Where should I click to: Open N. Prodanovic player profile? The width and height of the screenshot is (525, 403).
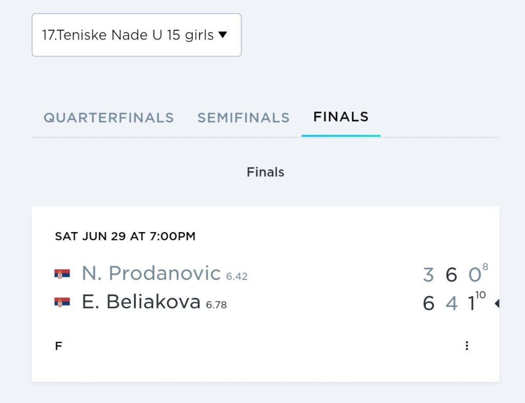pyautogui.click(x=151, y=273)
